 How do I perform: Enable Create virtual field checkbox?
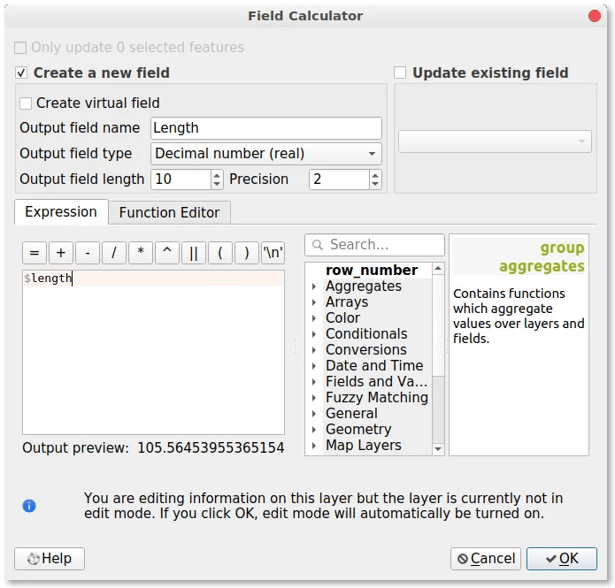(26, 103)
